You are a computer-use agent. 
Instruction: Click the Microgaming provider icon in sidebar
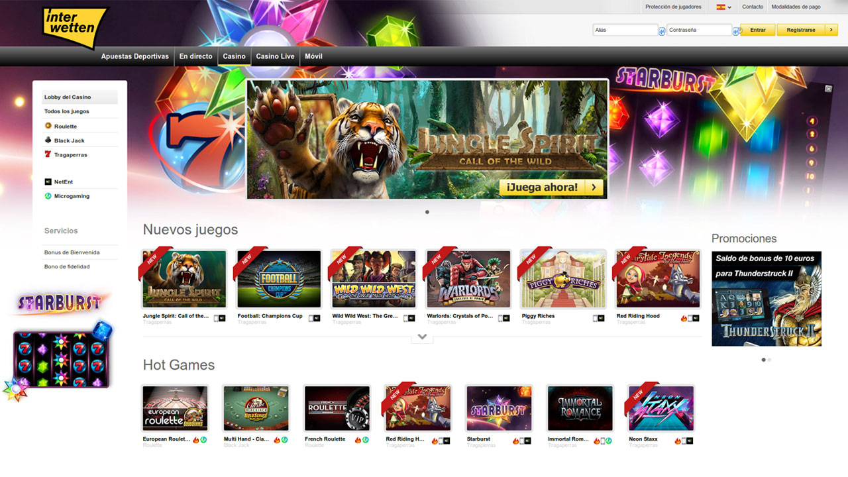tap(48, 195)
